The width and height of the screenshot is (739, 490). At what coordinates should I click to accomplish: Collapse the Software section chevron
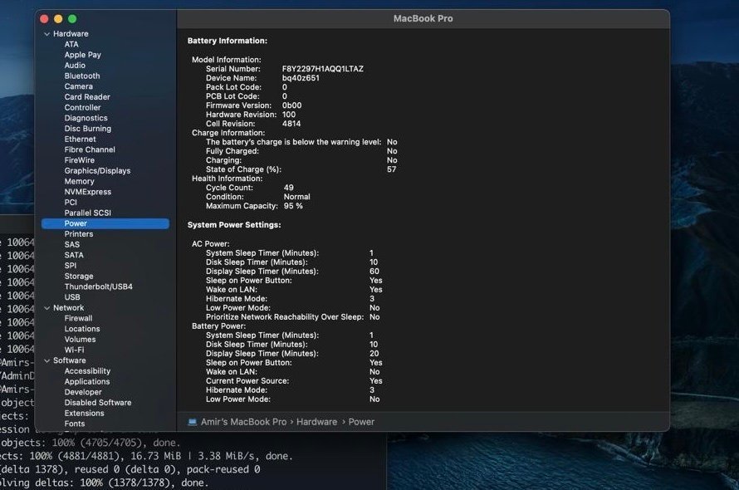47,360
